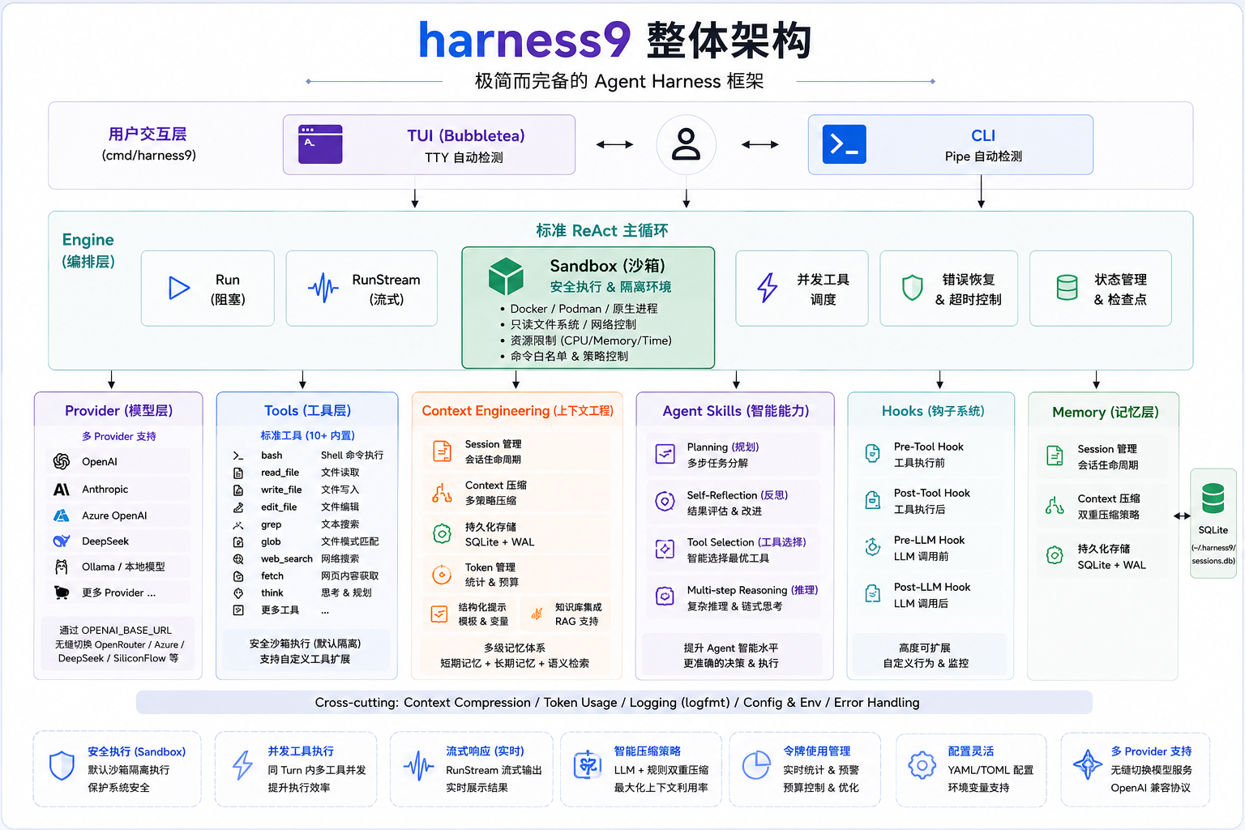Image resolution: width=1245 pixels, height=830 pixels.
Task: Click the Planning (规划) icon
Action: click(665, 454)
